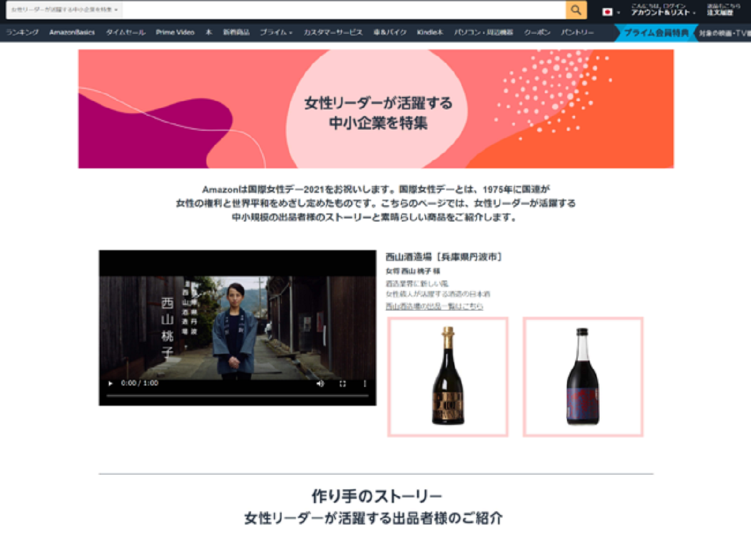Click the 作り手のストーリー heading
The width and height of the screenshot is (751, 537).
377,496
